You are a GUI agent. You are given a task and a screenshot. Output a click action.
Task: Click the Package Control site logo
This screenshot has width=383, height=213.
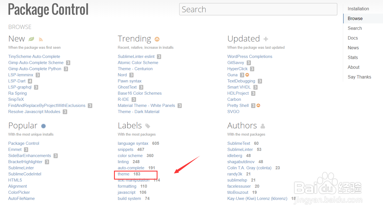(x=48, y=10)
